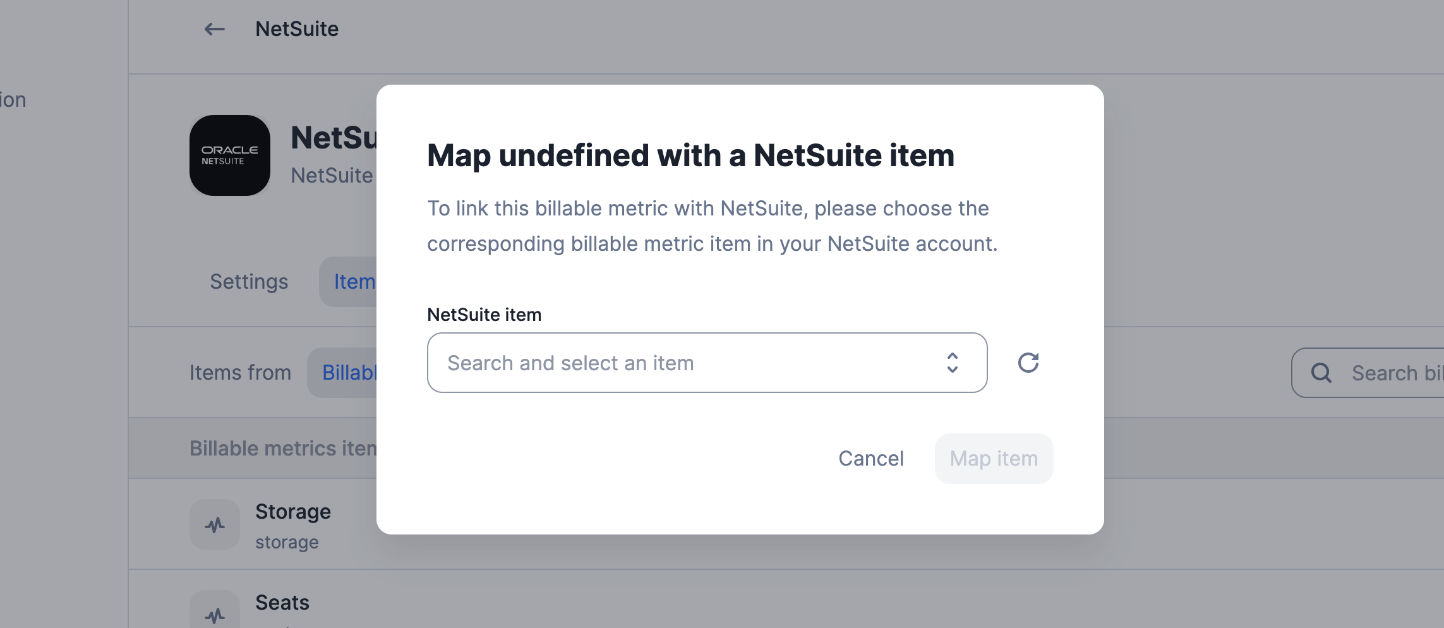This screenshot has height=628, width=1444.
Task: Click the NetSuite item field label
Action: (484, 315)
